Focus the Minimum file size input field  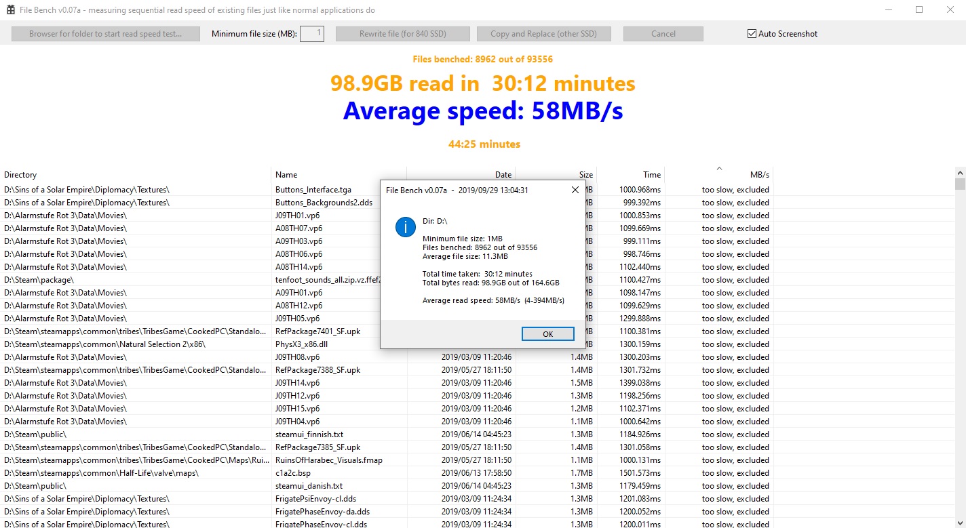pyautogui.click(x=312, y=34)
